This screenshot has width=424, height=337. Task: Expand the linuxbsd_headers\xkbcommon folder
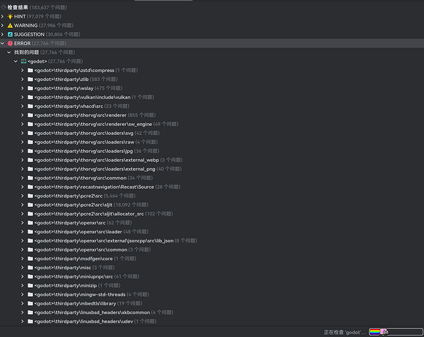click(x=22, y=312)
